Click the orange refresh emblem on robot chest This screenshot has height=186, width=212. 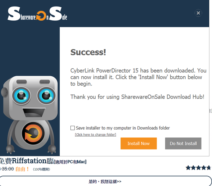click(33, 133)
